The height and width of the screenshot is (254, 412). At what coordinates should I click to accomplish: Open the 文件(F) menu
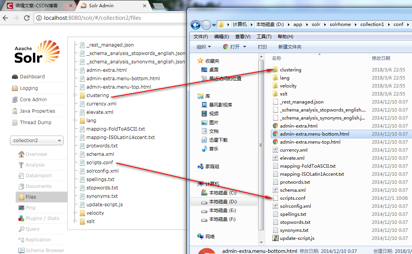(201, 36)
